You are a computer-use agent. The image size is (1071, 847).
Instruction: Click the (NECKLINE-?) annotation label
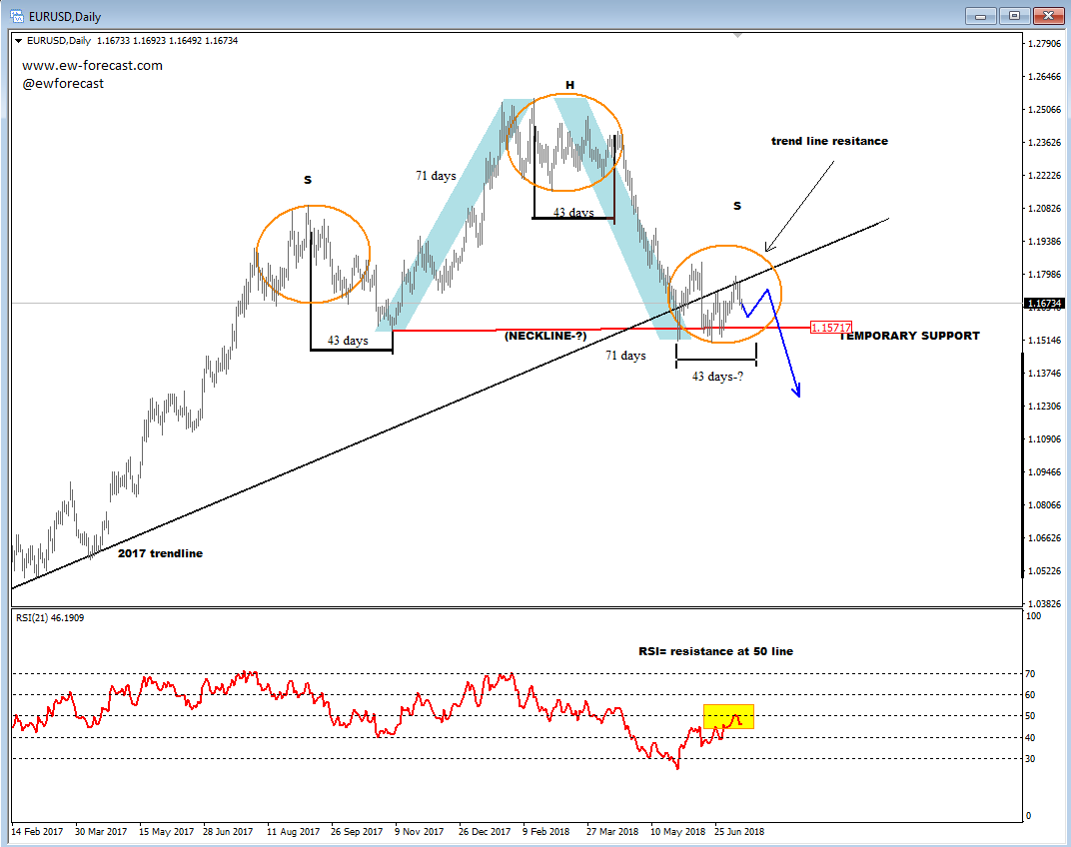coord(544,337)
